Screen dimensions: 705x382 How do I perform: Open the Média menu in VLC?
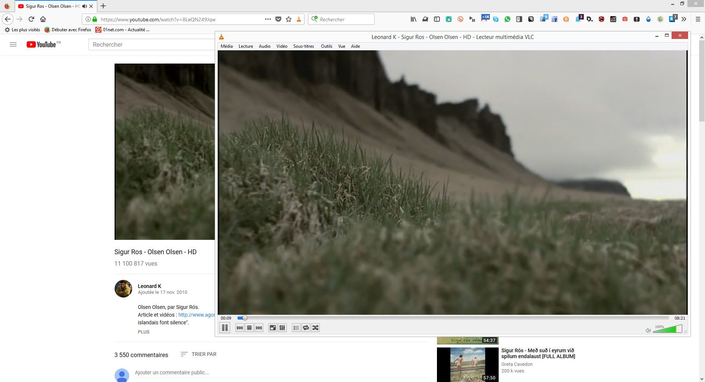click(227, 46)
